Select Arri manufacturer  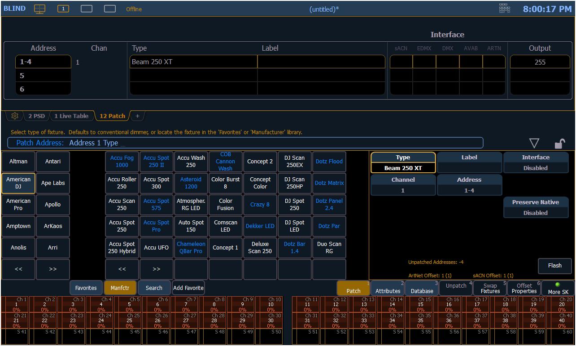53,248
